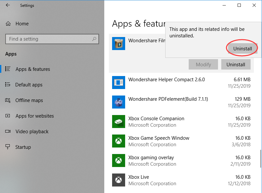Screen dimensions: 262x193
Task: Minimize the Settings window
Action: pyautogui.click(x=224, y=5)
